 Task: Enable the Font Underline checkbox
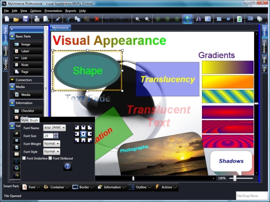[24, 158]
